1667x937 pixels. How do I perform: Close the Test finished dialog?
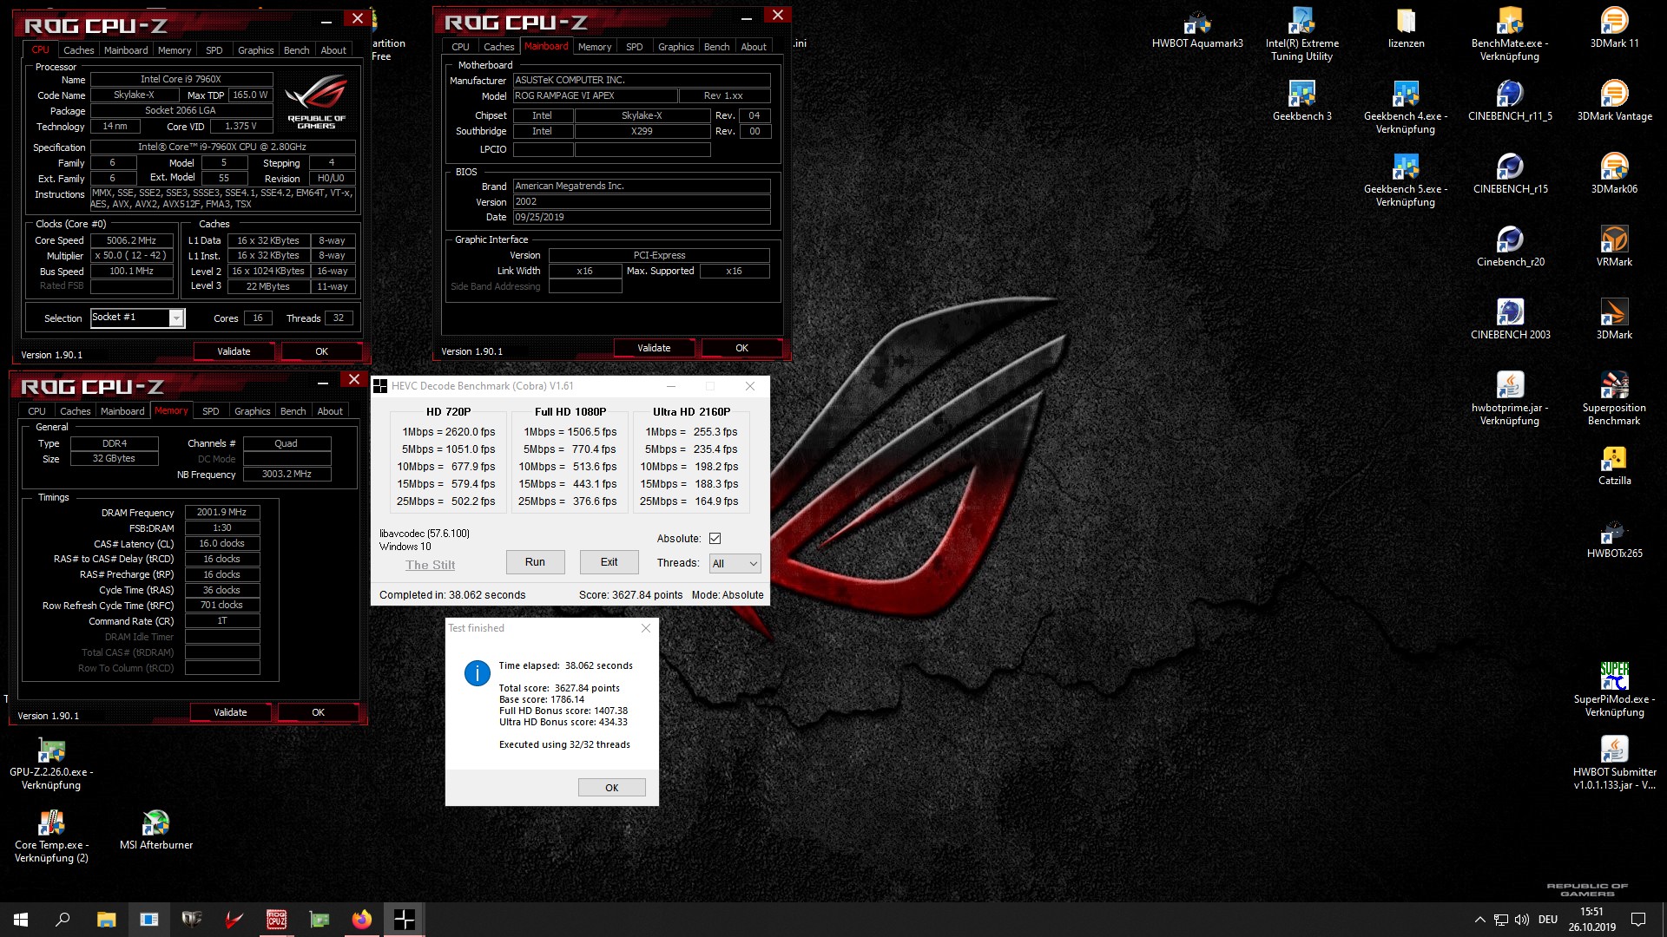pyautogui.click(x=645, y=628)
